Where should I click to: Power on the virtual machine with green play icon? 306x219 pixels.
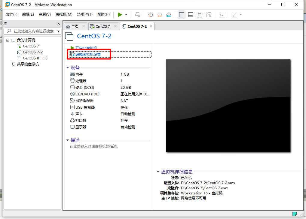click(x=119, y=14)
